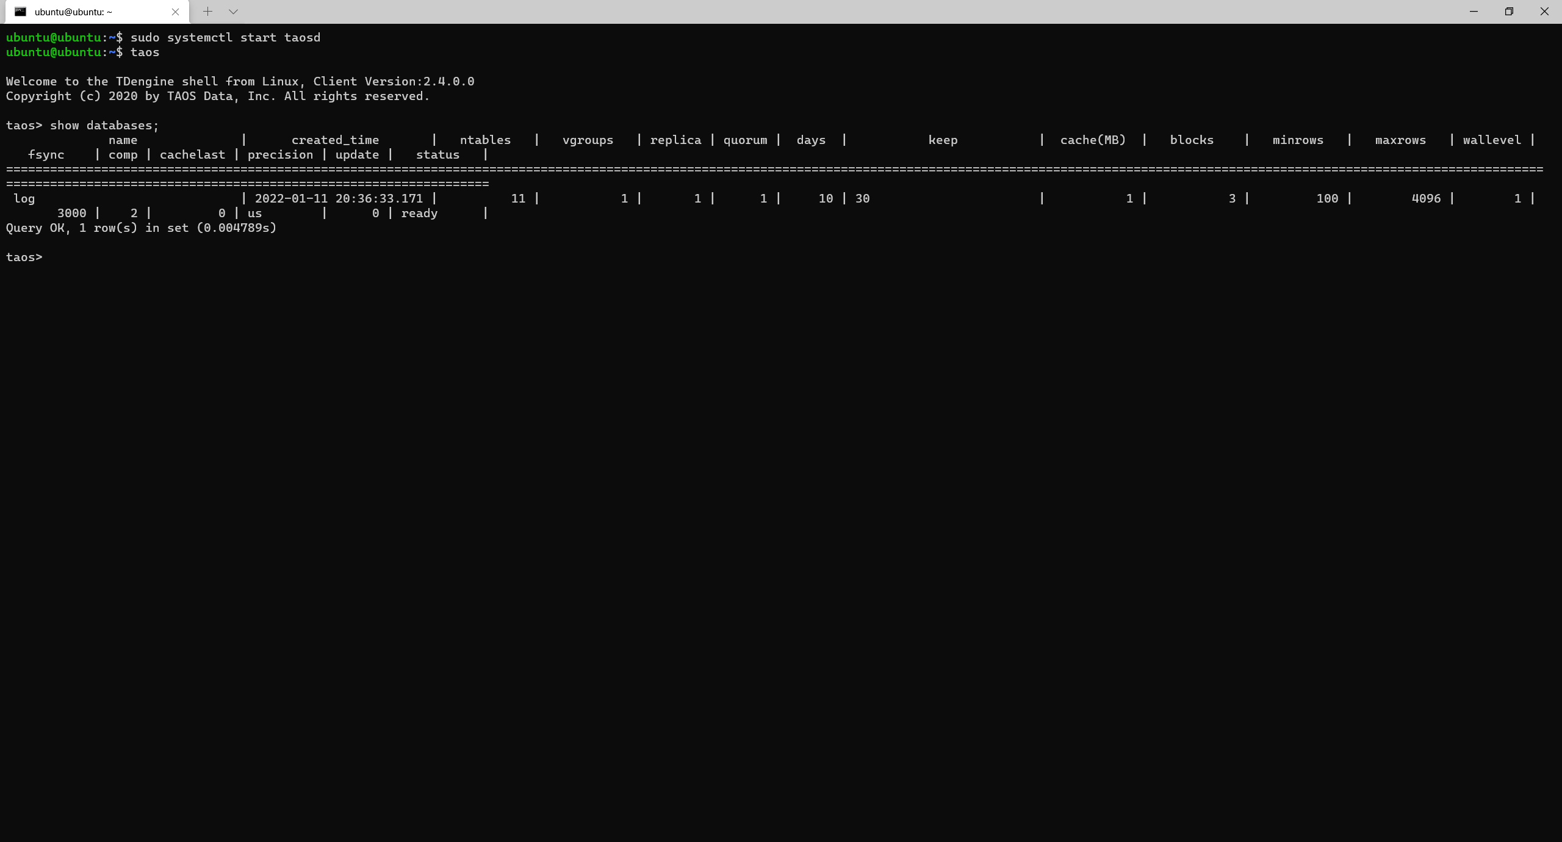This screenshot has height=842, width=1562.
Task: Open the new tab profiles dropdown
Action: pyautogui.click(x=233, y=12)
